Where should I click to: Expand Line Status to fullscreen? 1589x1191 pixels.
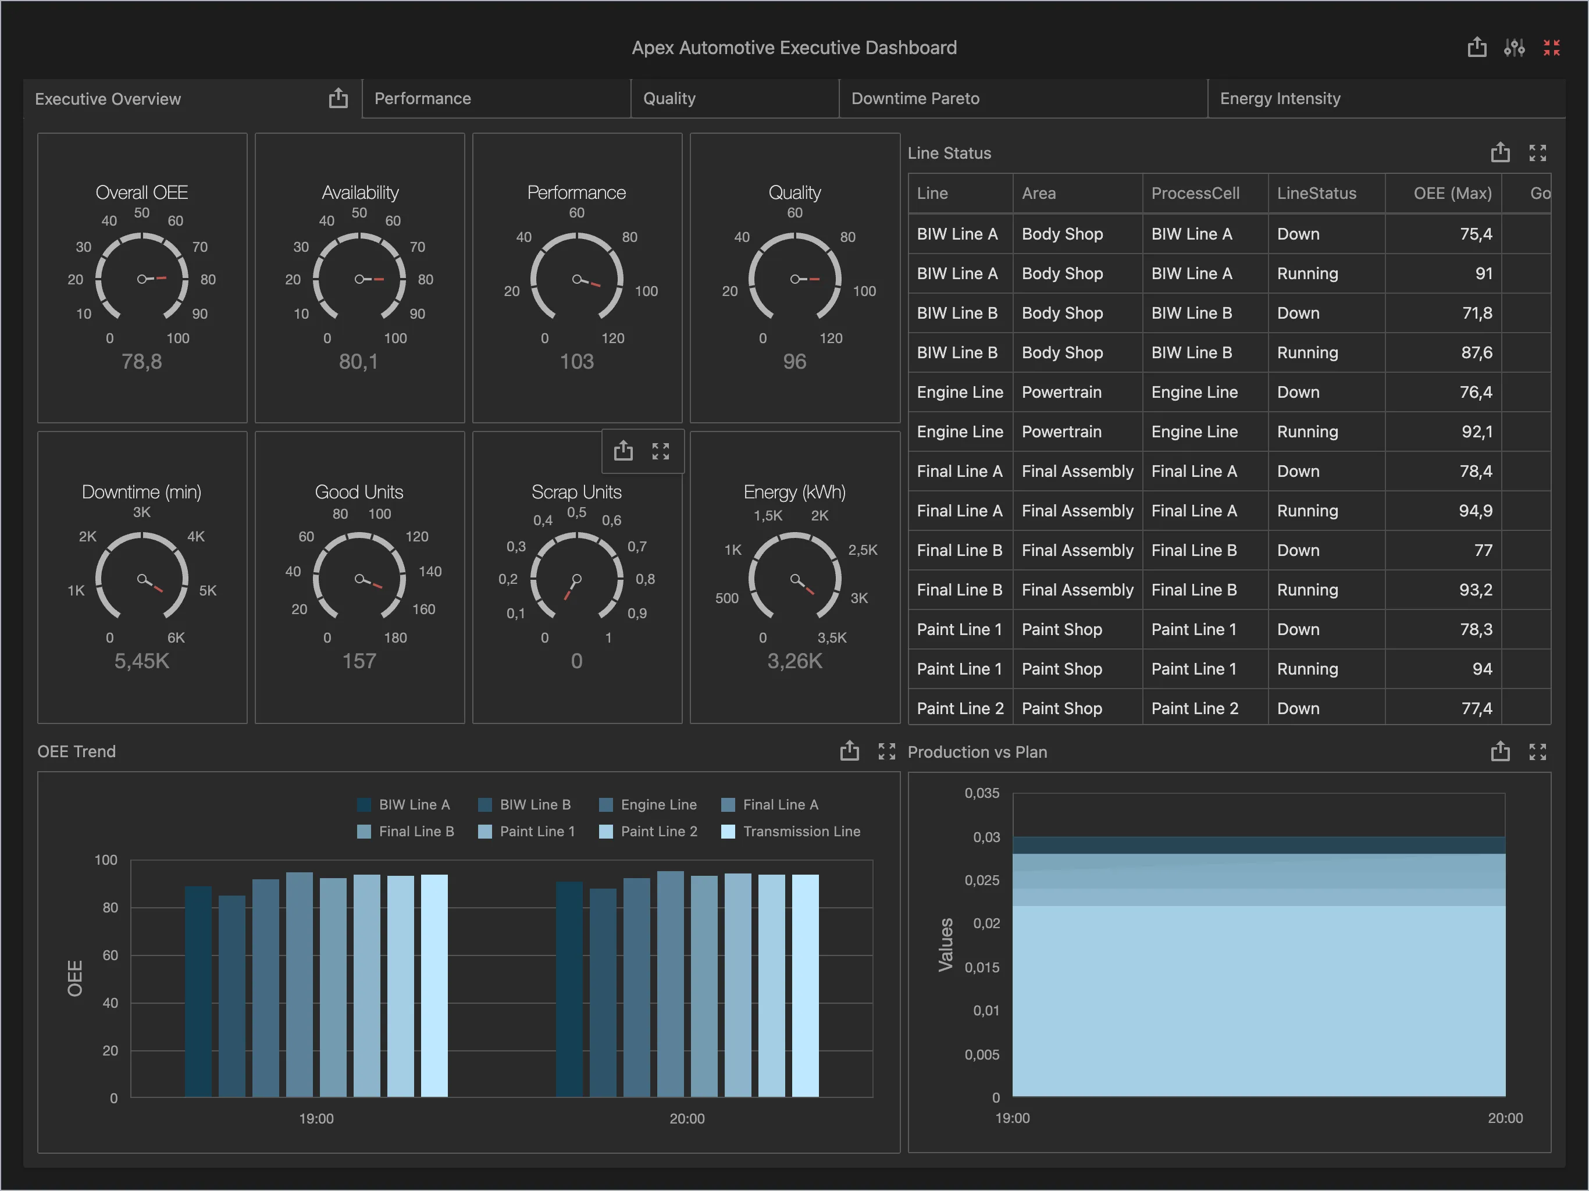1538,152
